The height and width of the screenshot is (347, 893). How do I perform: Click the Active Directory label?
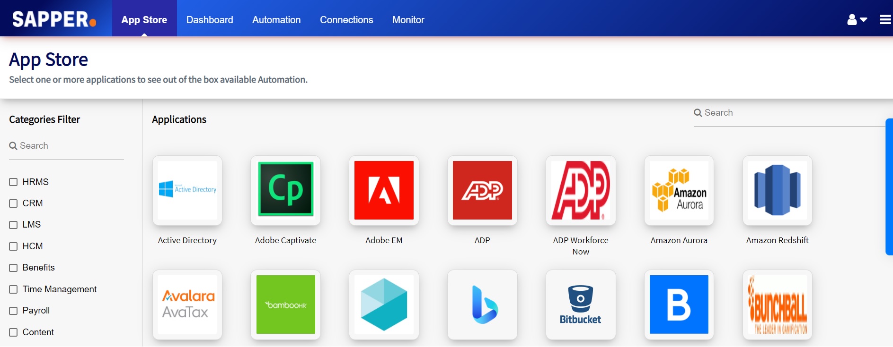tap(187, 240)
